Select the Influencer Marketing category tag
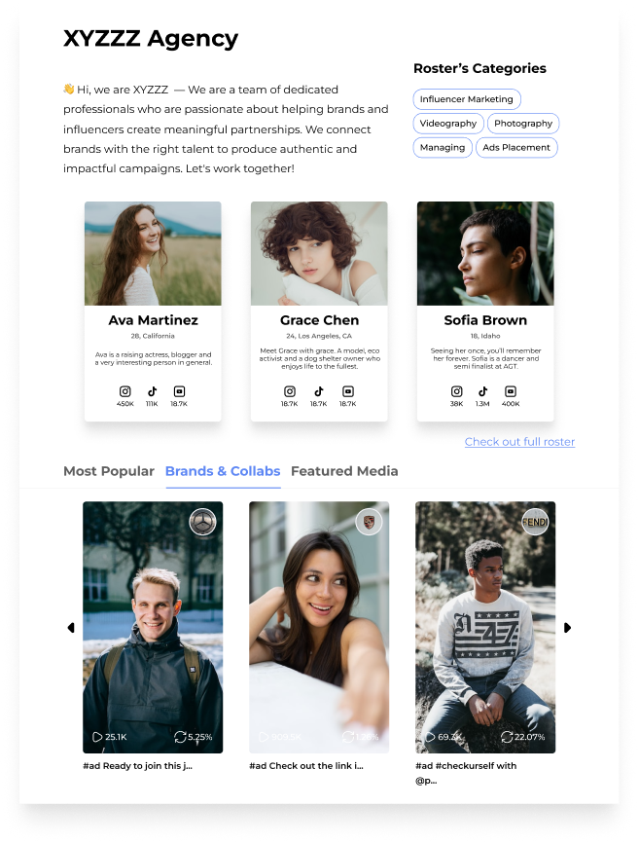This screenshot has width=639, height=843. coord(467,99)
